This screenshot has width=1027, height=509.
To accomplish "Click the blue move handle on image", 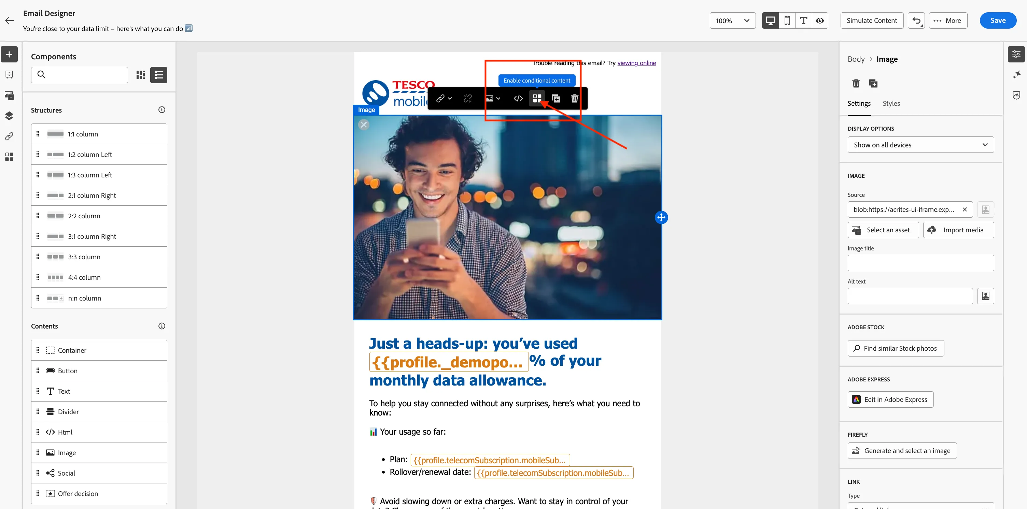I will tap(661, 217).
